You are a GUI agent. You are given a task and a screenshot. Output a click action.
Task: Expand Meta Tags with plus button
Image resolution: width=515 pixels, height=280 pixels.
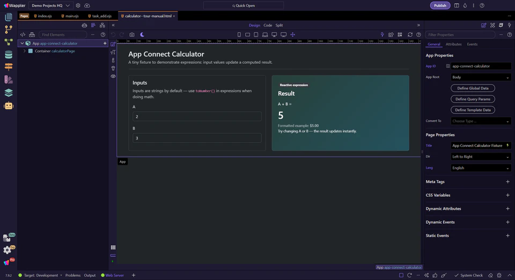(x=507, y=181)
